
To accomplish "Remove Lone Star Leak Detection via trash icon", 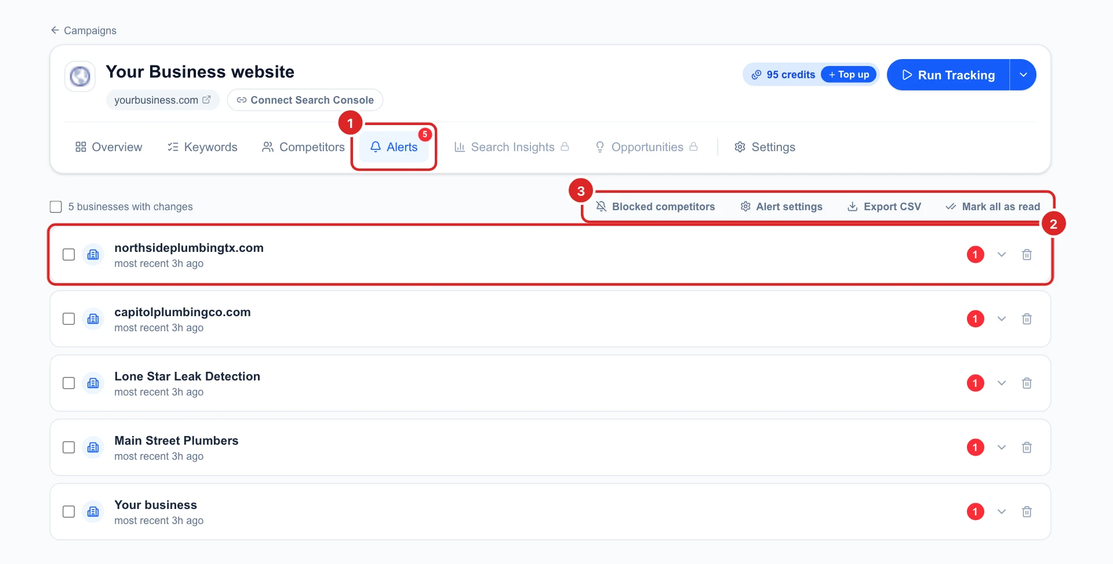I will coord(1027,383).
